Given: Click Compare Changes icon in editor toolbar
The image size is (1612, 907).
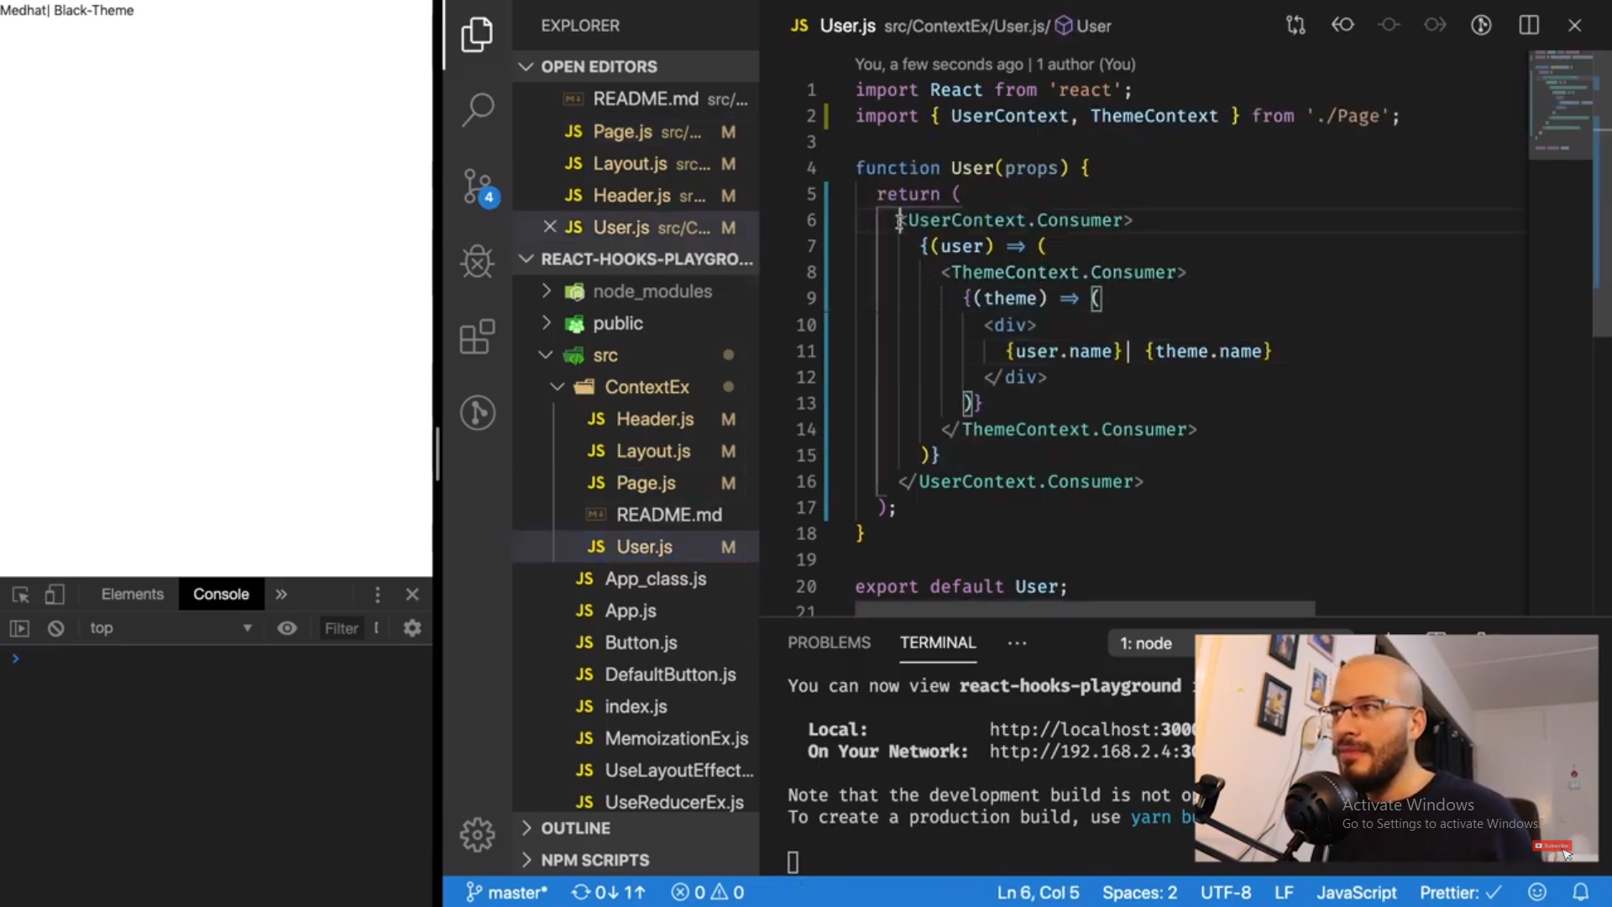Looking at the screenshot, I should tap(1295, 25).
